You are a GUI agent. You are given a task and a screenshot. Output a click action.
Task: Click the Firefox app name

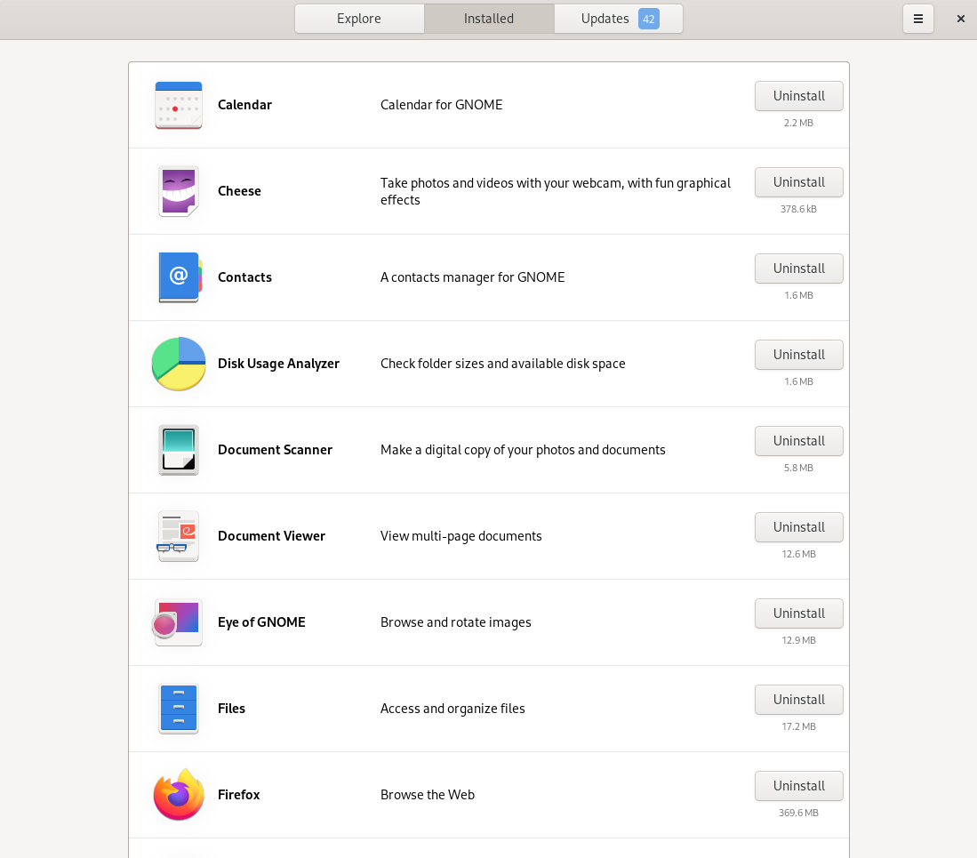pyautogui.click(x=238, y=795)
